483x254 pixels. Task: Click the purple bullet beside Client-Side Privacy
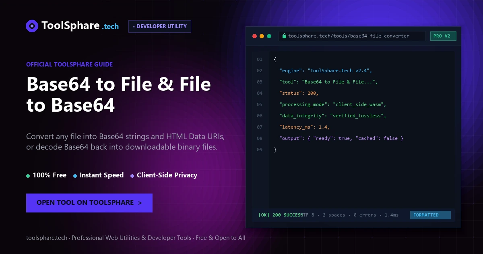coord(132,176)
